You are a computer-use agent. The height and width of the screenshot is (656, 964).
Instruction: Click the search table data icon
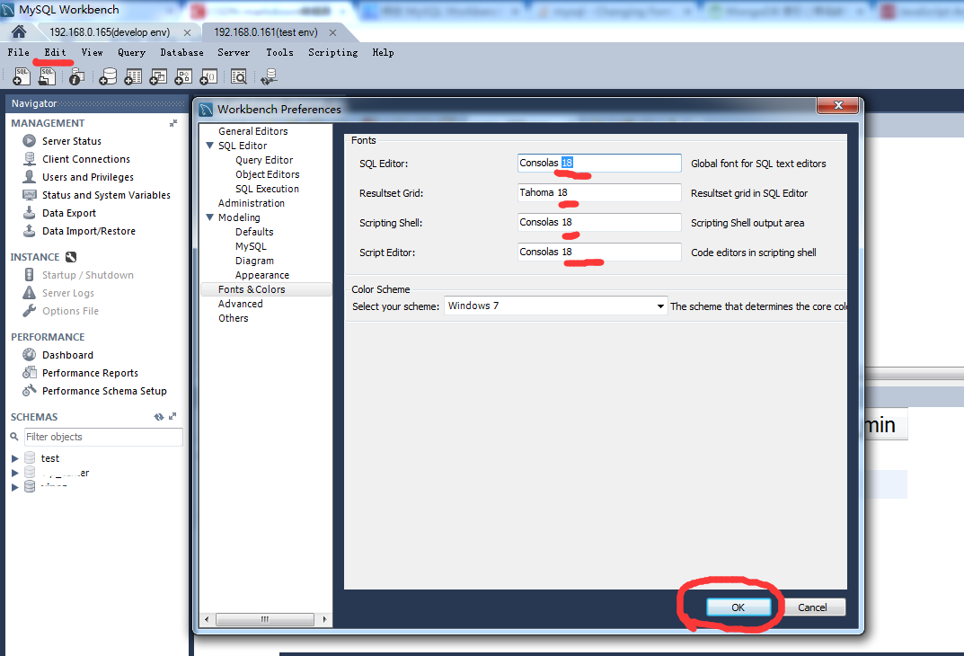[x=239, y=76]
